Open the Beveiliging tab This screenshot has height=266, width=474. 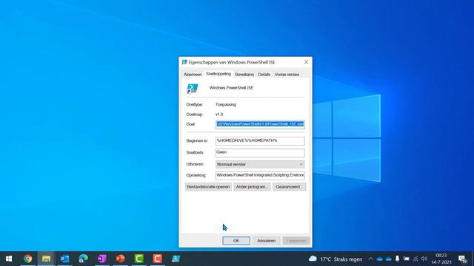point(244,75)
